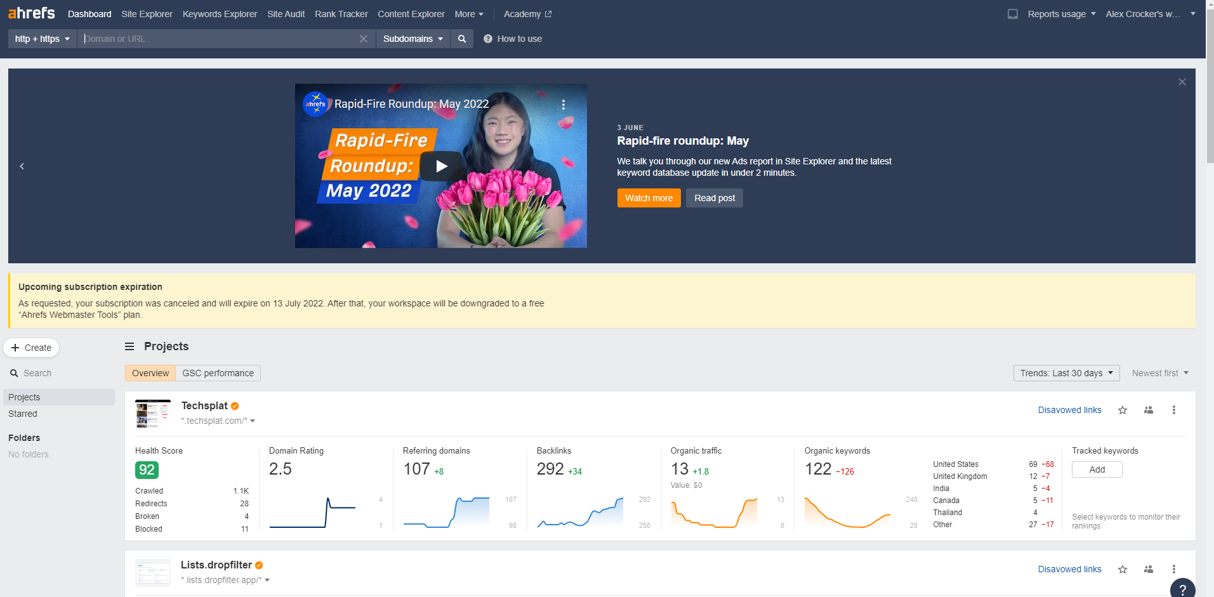
Task: Click the Watch more button
Action: pos(649,198)
